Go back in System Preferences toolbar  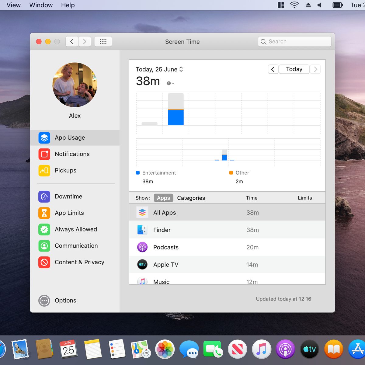point(72,42)
